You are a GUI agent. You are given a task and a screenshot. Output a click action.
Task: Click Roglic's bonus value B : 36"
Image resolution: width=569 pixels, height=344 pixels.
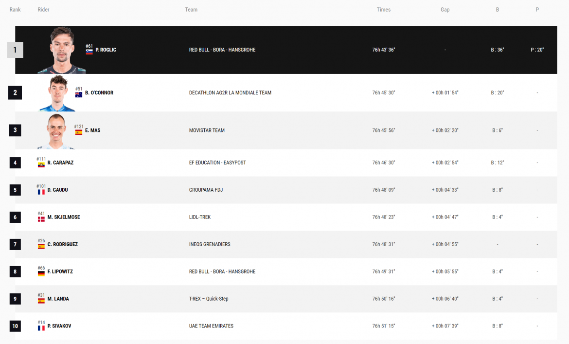point(498,50)
